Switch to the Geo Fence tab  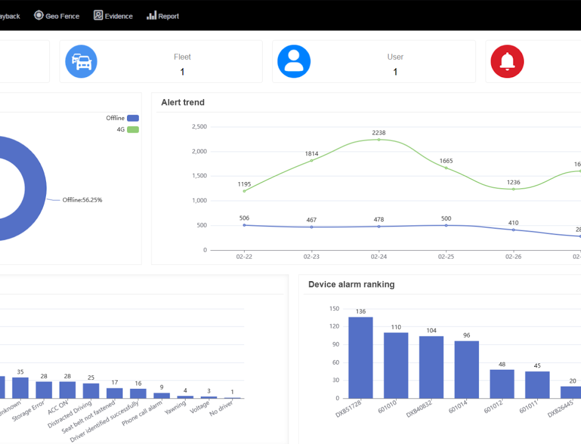pos(57,16)
